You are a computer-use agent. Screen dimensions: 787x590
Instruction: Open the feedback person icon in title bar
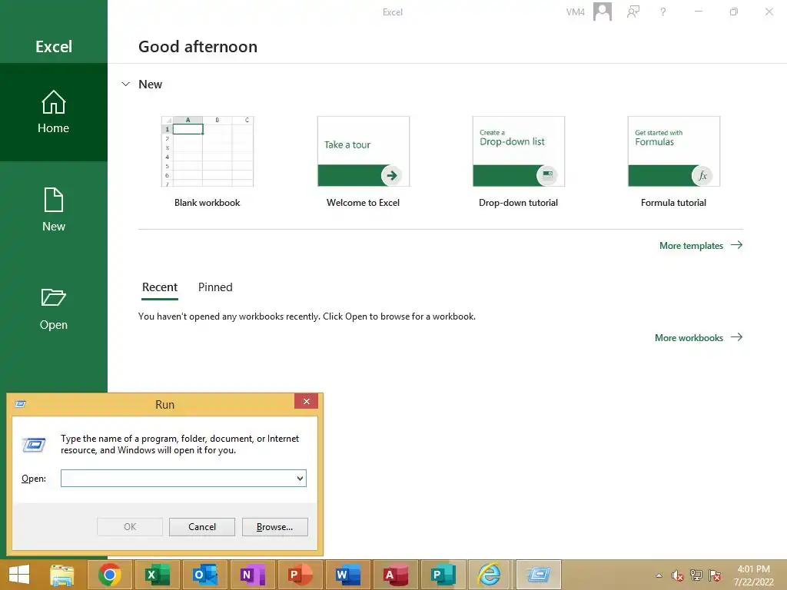633,12
